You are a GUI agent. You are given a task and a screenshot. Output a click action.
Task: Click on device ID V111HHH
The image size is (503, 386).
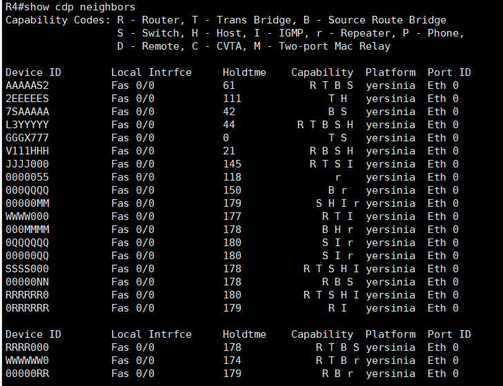(x=27, y=151)
